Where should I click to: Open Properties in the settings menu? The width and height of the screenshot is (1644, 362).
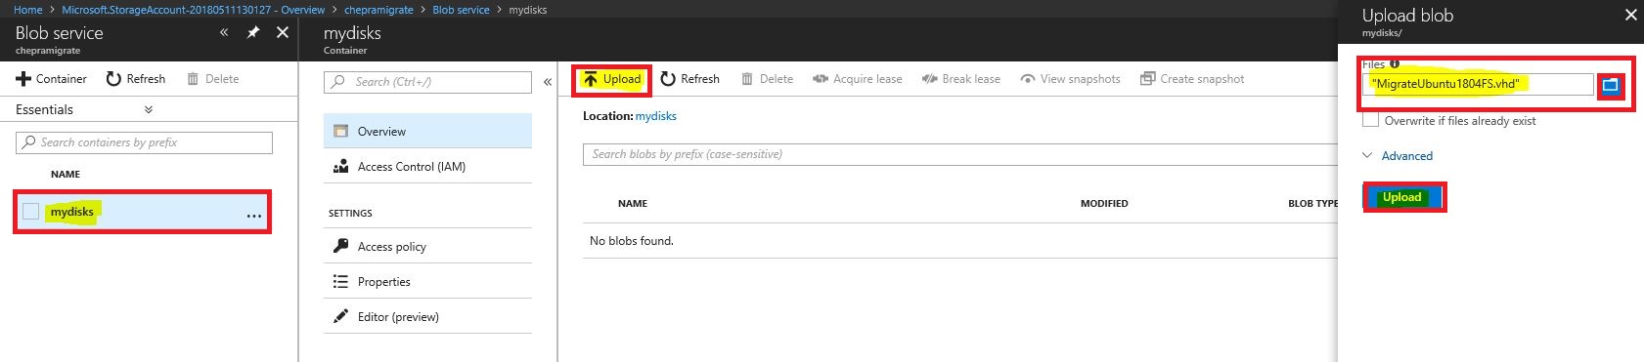coord(427,282)
